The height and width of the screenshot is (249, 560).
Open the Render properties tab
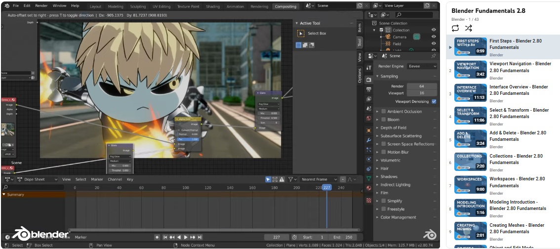pos(369,80)
